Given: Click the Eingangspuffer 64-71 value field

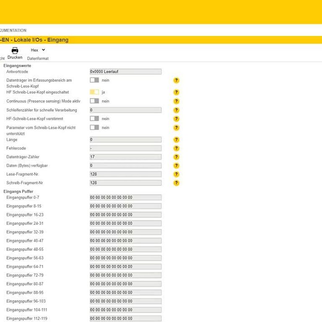Looking at the screenshot, I should pyautogui.click(x=125, y=267).
